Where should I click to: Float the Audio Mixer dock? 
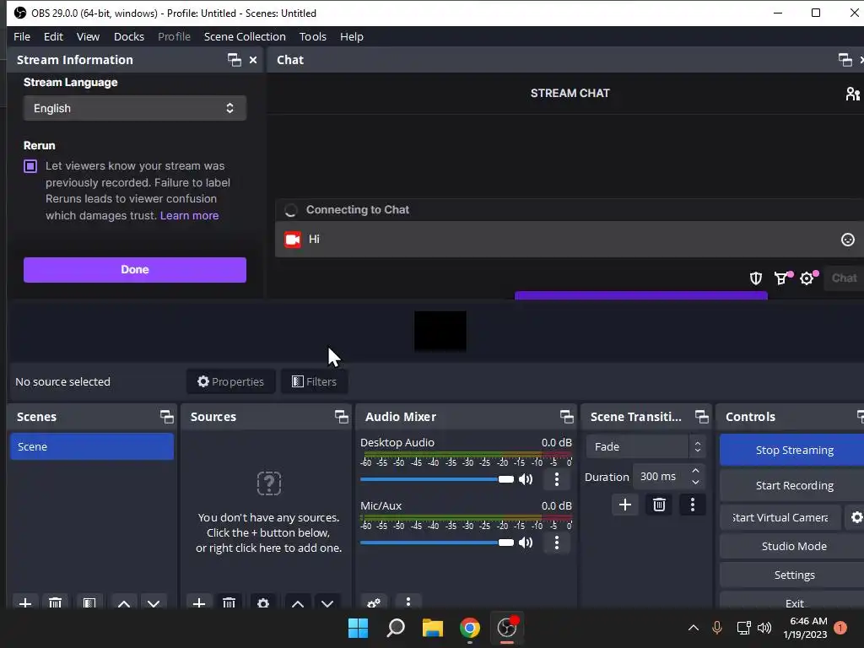(566, 417)
